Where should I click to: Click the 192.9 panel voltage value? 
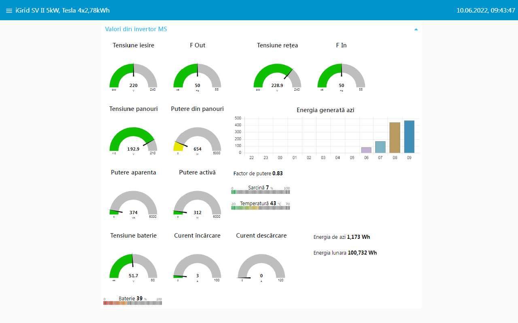tap(134, 149)
